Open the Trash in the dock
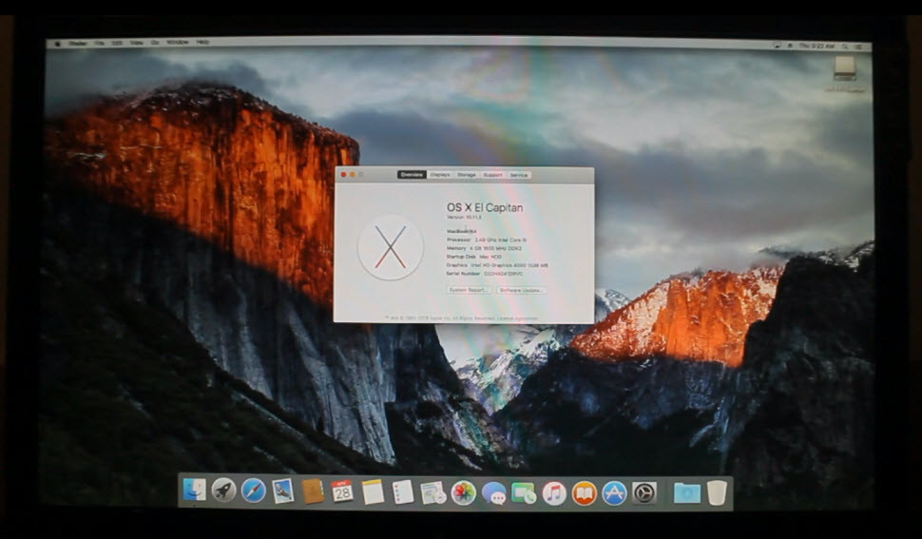 tap(717, 492)
